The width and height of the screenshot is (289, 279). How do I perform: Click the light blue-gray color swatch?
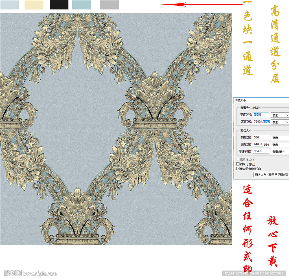[9, 5]
